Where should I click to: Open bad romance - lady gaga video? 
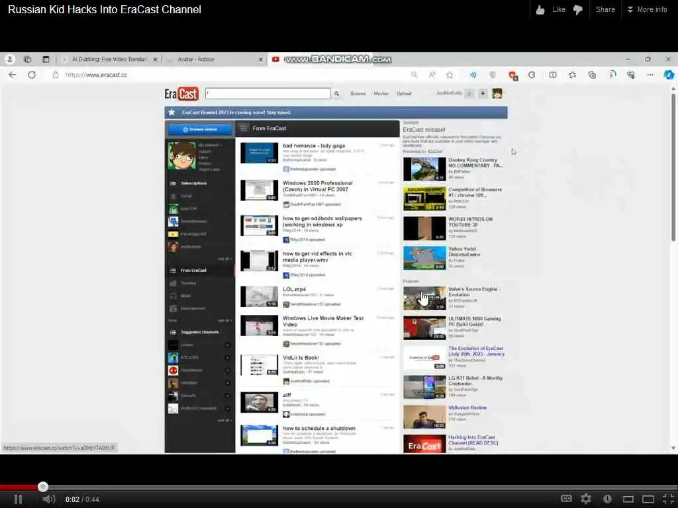coord(314,146)
